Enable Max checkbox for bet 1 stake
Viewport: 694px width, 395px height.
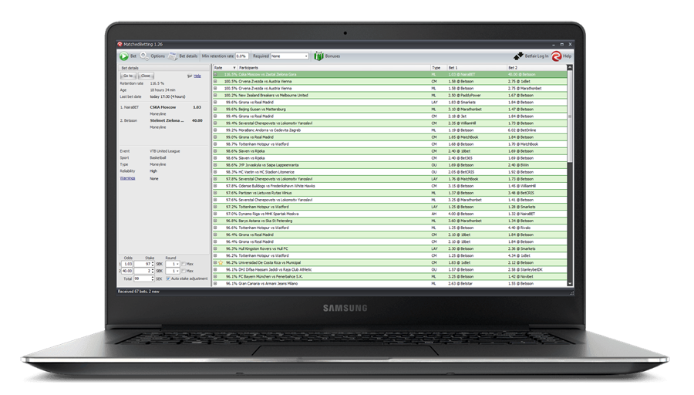point(184,264)
